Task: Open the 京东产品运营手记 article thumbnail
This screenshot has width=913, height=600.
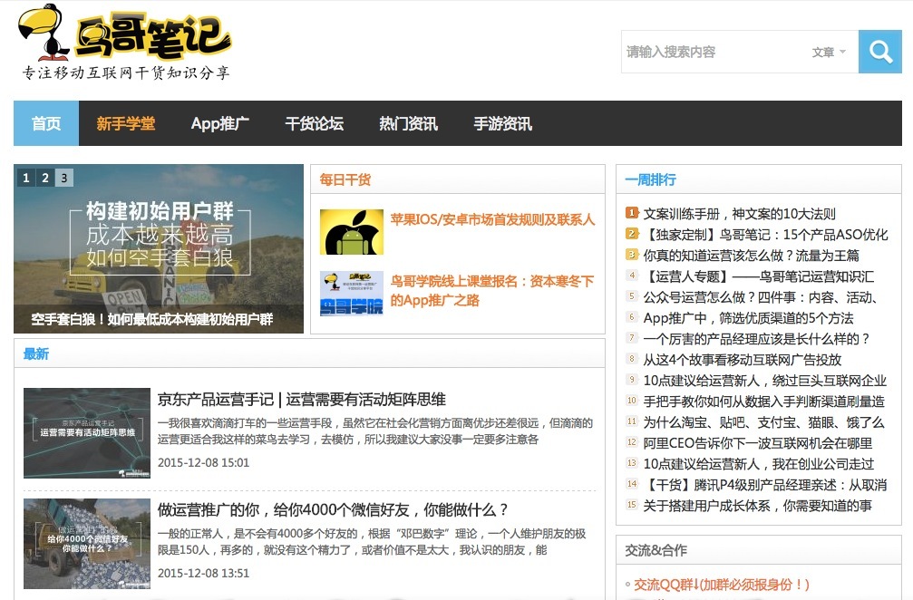Action: click(x=87, y=432)
